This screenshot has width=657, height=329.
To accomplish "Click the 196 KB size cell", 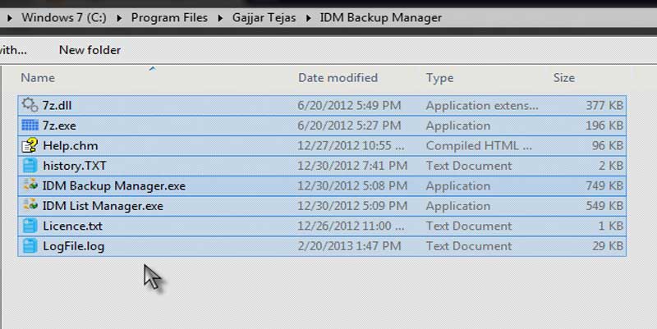I will pyautogui.click(x=604, y=126).
